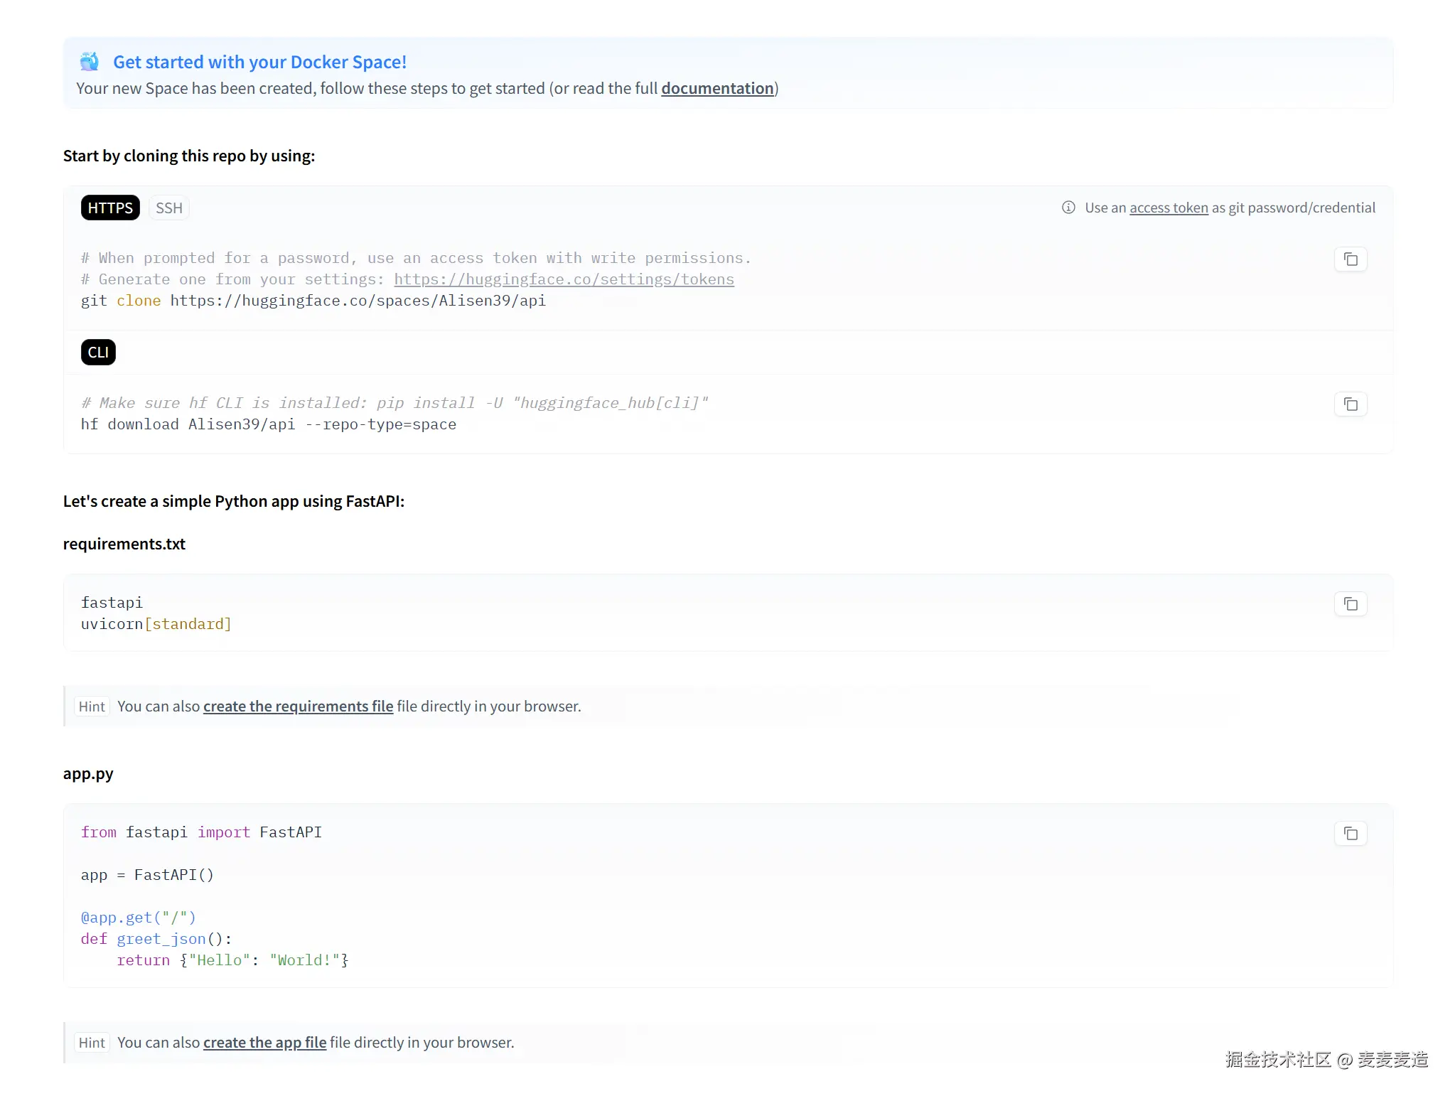
Task: Select the HTTPS clone tab
Action: tap(110, 208)
